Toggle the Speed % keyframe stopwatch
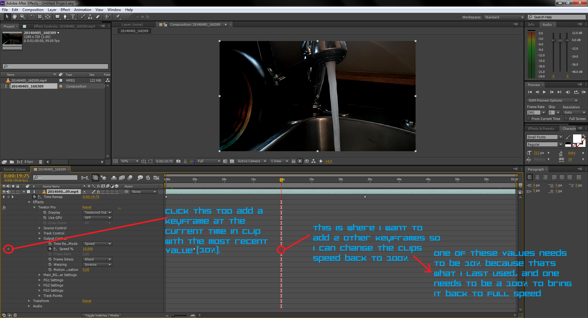 pyautogui.click(x=51, y=249)
